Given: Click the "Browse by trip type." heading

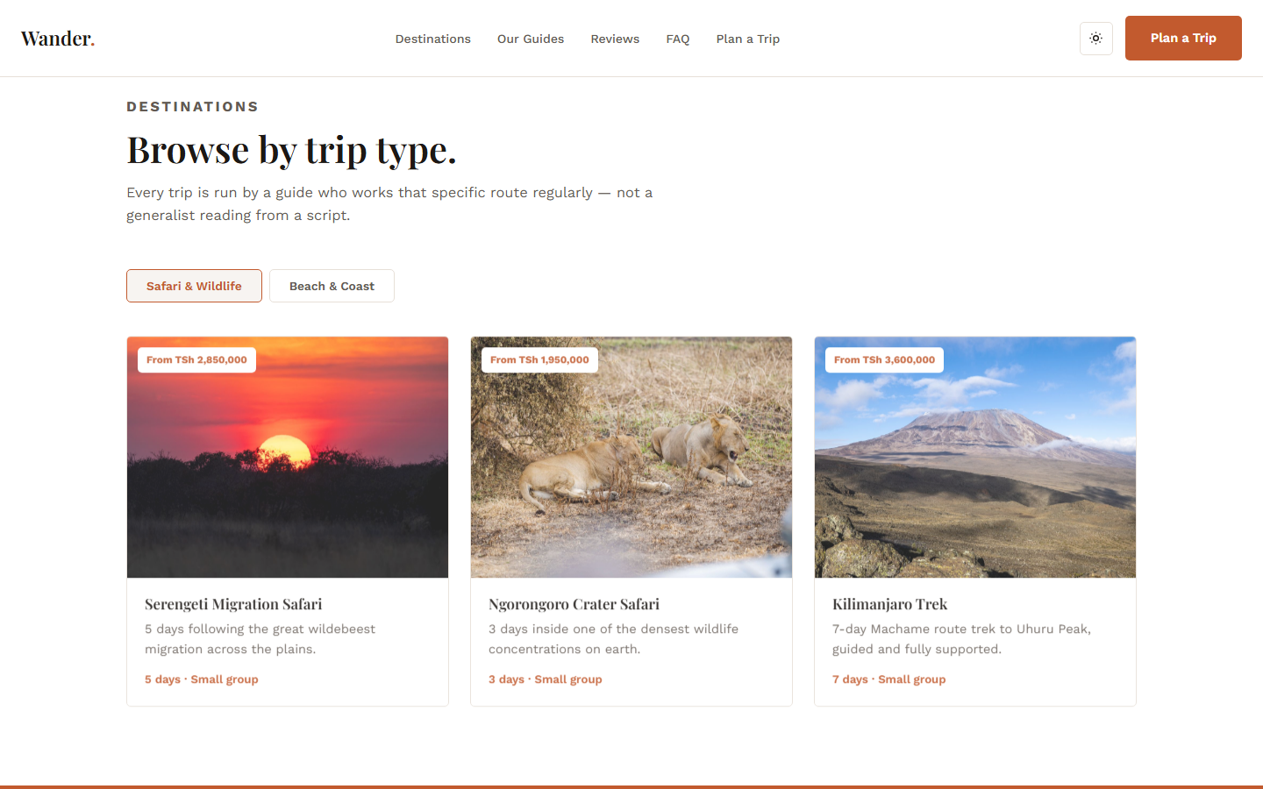Looking at the screenshot, I should [292, 150].
